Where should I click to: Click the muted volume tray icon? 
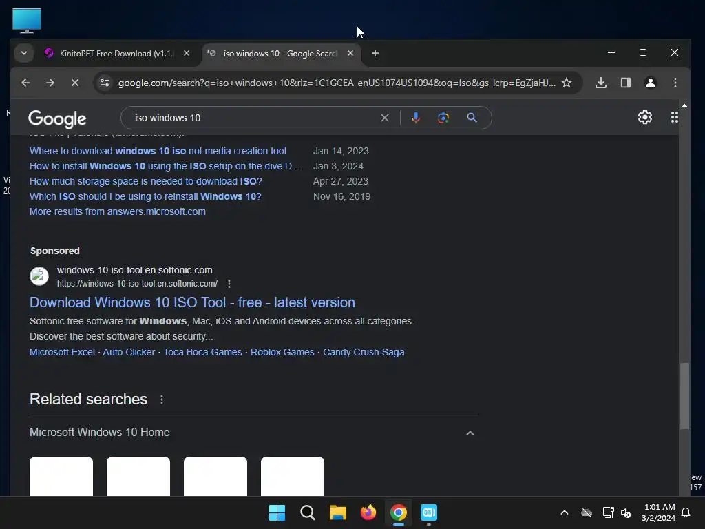(626, 512)
